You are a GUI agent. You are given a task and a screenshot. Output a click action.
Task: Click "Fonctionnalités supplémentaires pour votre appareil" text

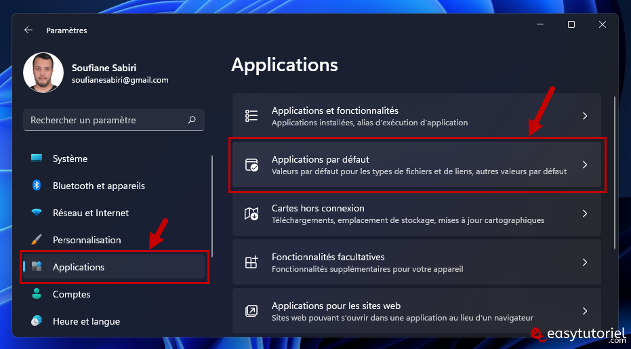(x=367, y=269)
